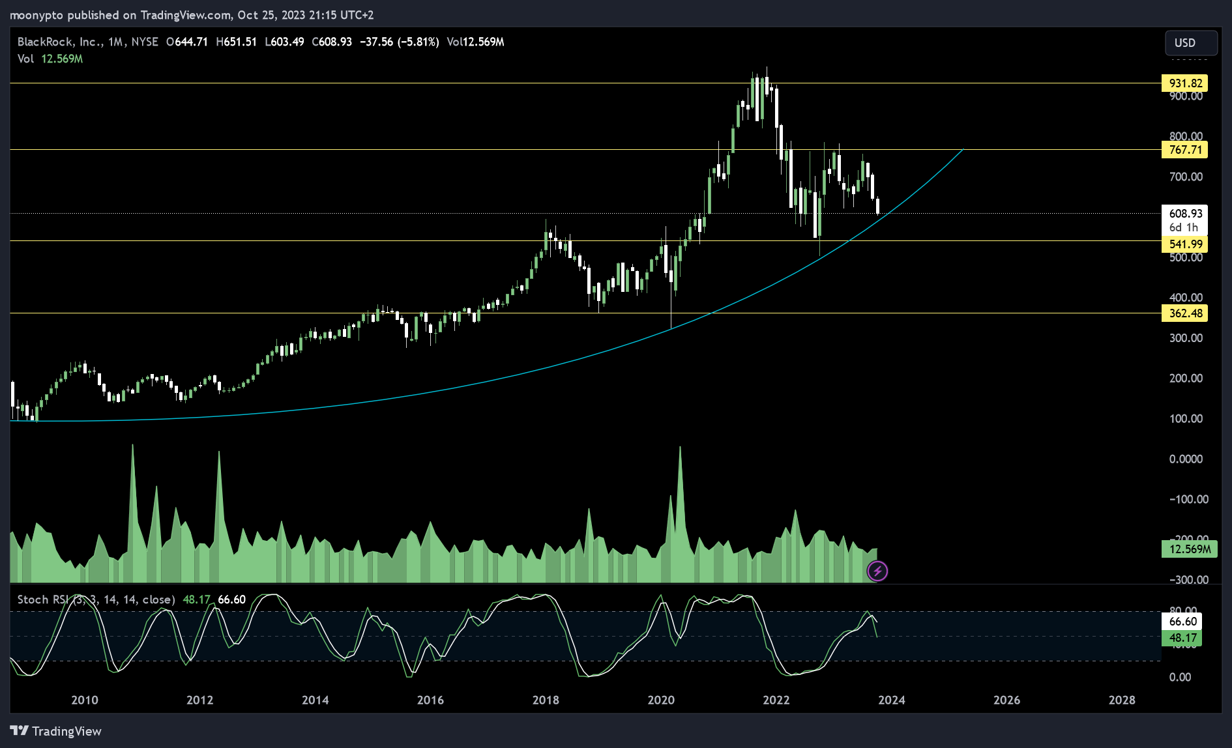Click the Stoch RSI legend value 48.17
This screenshot has width=1232, height=748.
click(196, 599)
